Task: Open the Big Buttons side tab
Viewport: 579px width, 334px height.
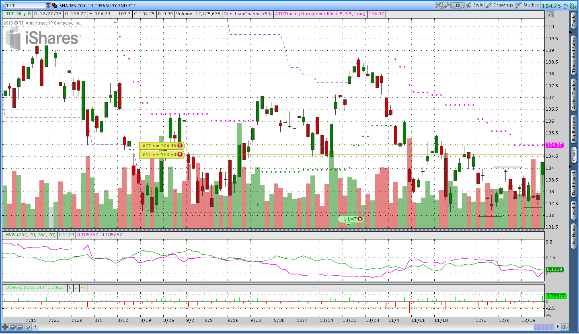Action: (x=574, y=128)
